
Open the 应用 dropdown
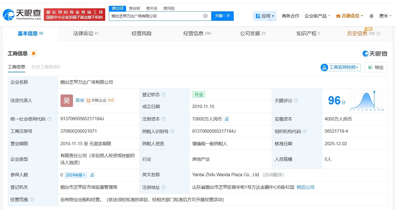point(265,16)
